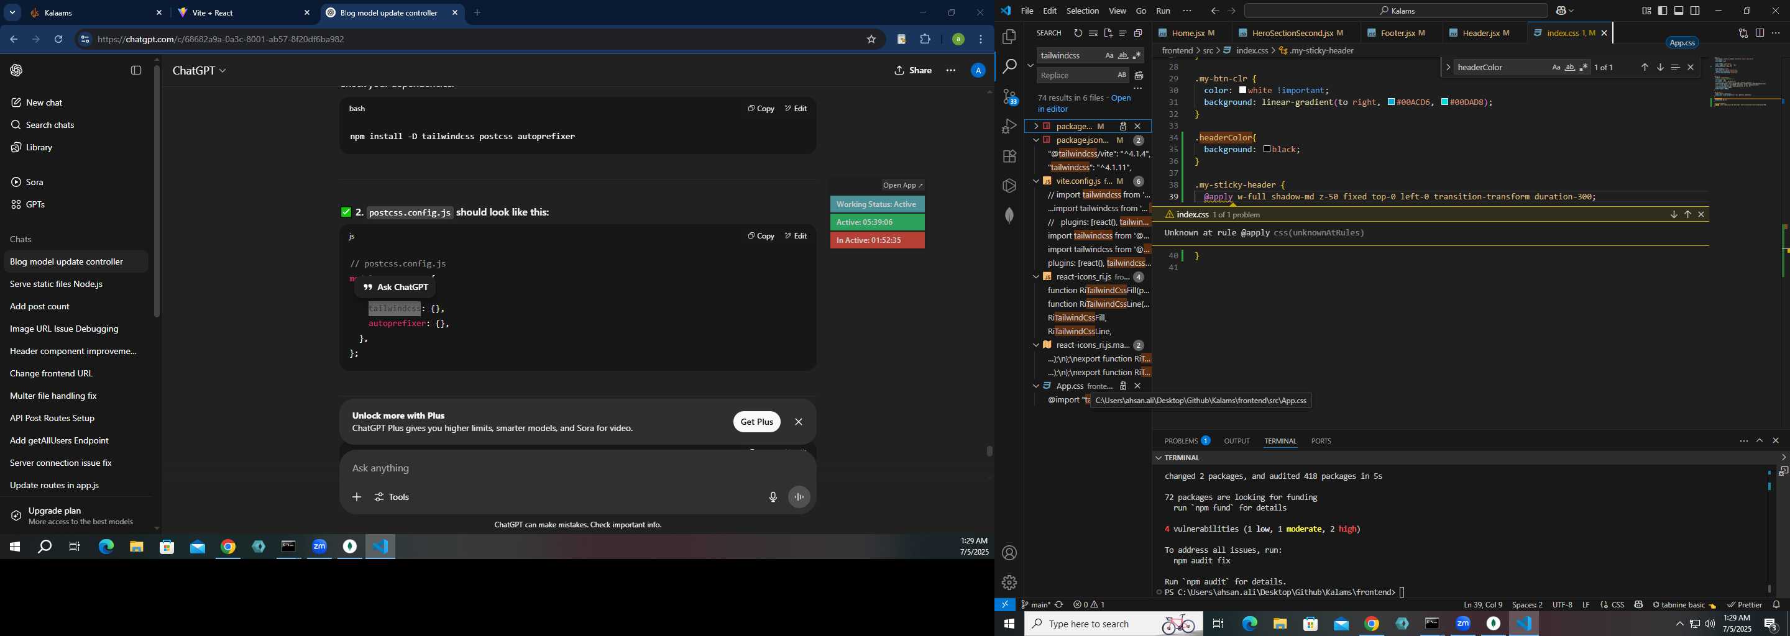The image size is (1790, 636).
Task: Add attachment with plus icon in ChatGPT
Action: 357,497
